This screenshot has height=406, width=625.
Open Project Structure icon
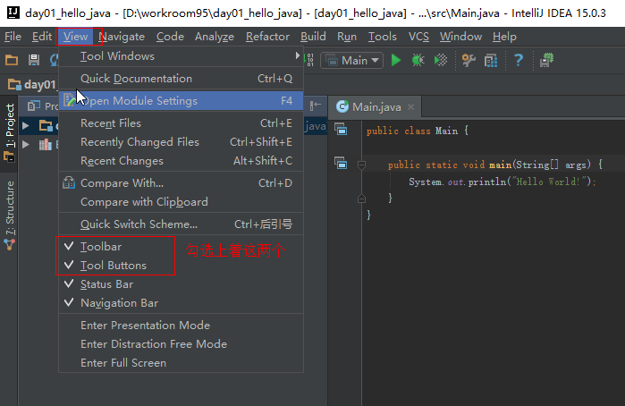pyautogui.click(x=491, y=61)
